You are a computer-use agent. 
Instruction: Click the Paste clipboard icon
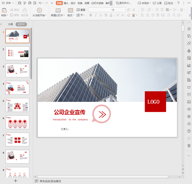click(x=4, y=10)
